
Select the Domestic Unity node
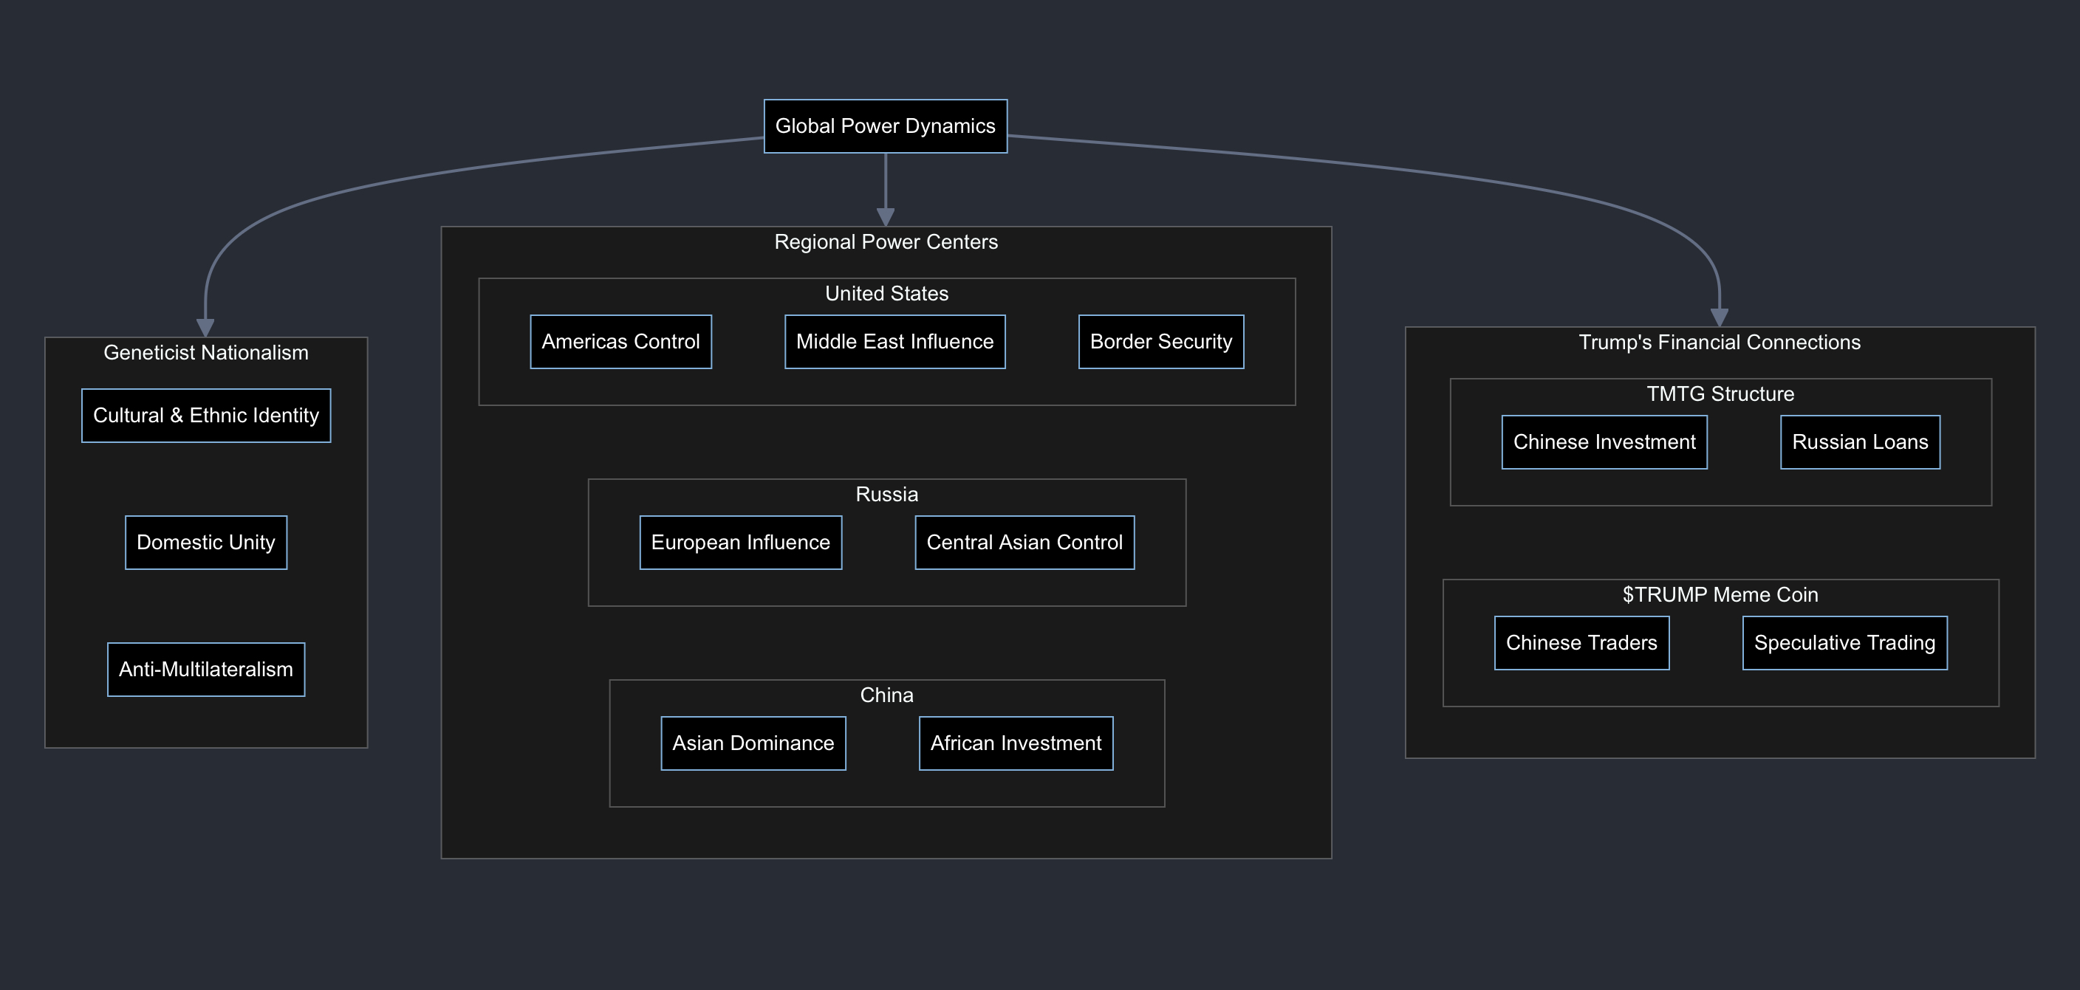[x=206, y=542]
